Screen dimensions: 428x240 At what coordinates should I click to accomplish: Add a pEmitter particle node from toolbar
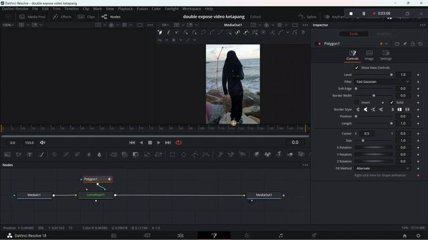(x=220, y=155)
